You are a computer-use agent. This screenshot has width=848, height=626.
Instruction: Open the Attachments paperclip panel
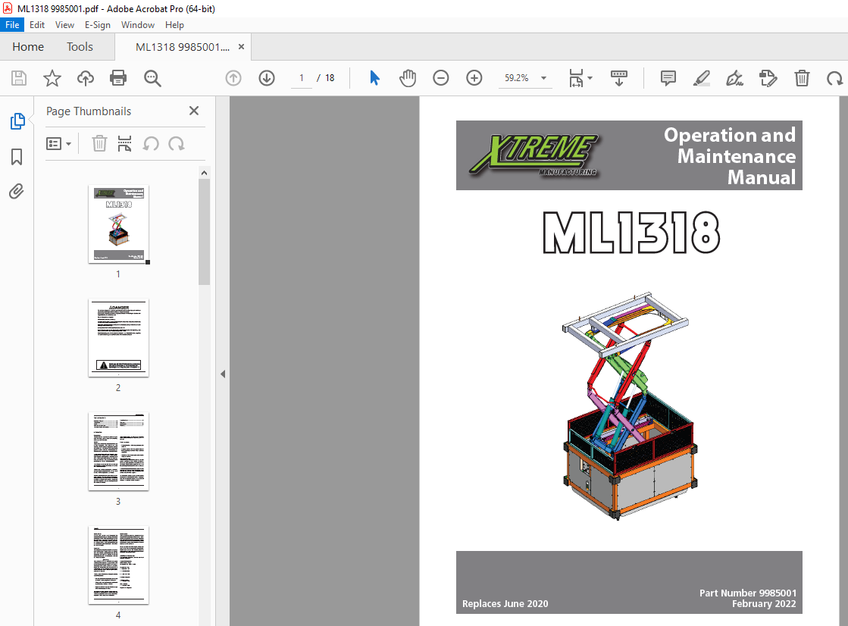[x=17, y=192]
